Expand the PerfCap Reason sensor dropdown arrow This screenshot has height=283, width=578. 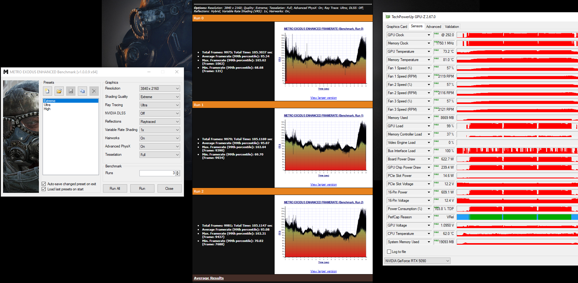coord(429,217)
